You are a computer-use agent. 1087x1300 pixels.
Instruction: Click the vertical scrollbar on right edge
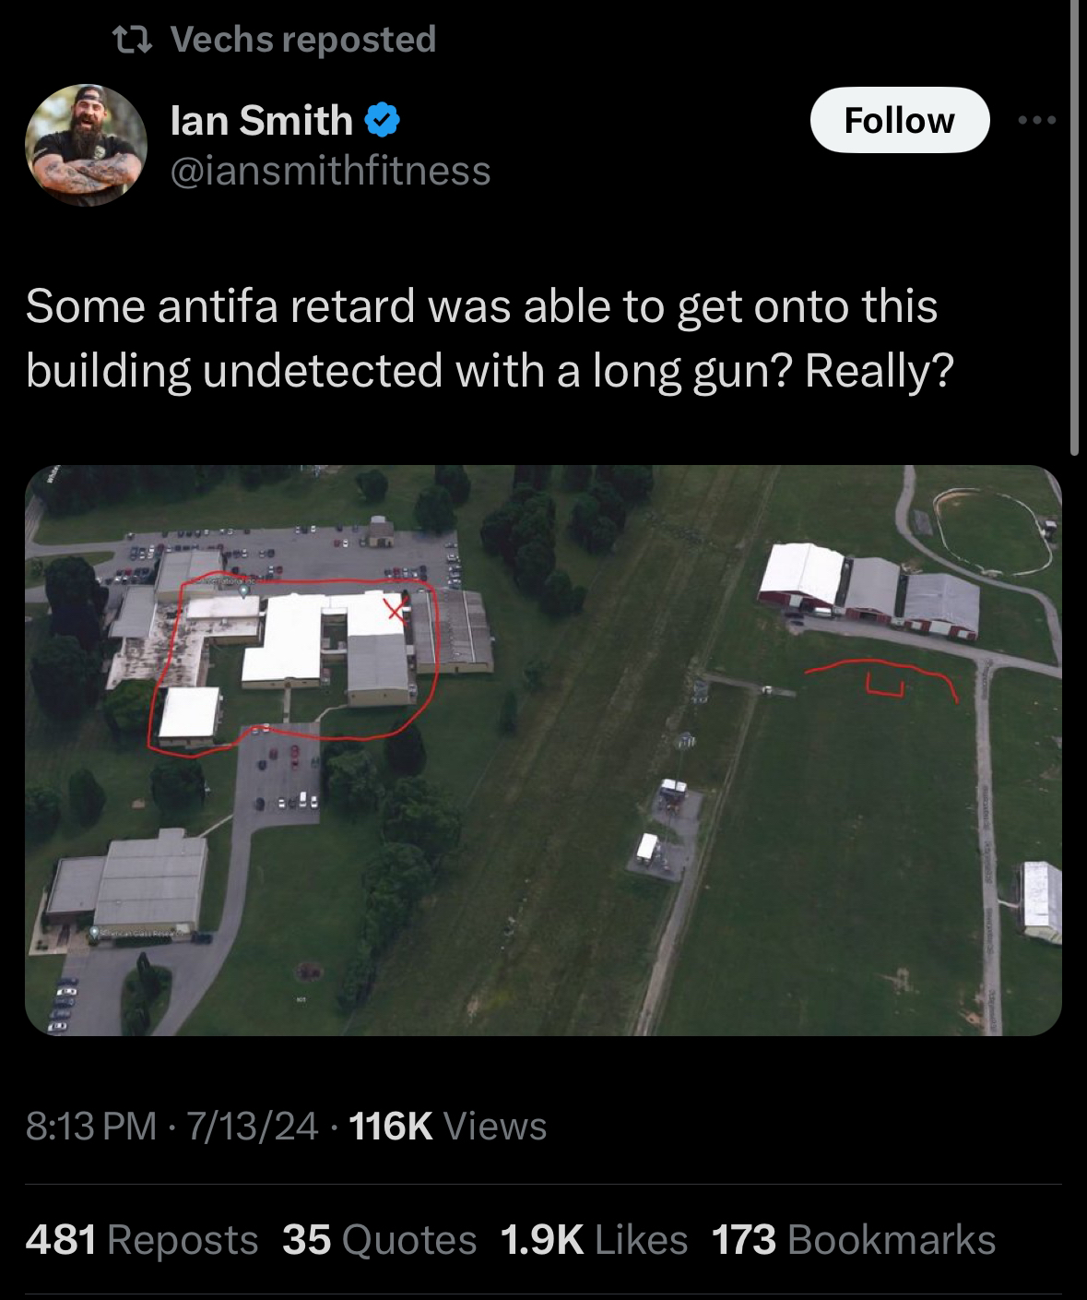[x=1074, y=227]
